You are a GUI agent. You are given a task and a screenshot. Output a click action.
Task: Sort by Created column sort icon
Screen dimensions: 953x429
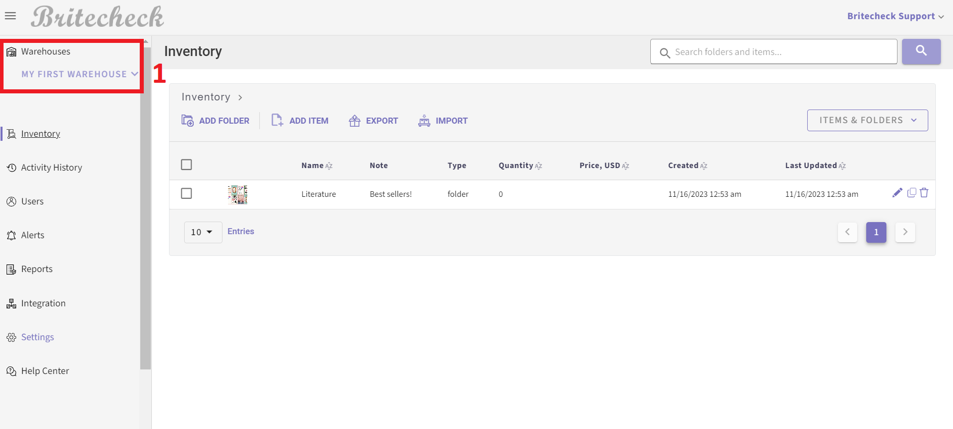click(x=704, y=166)
